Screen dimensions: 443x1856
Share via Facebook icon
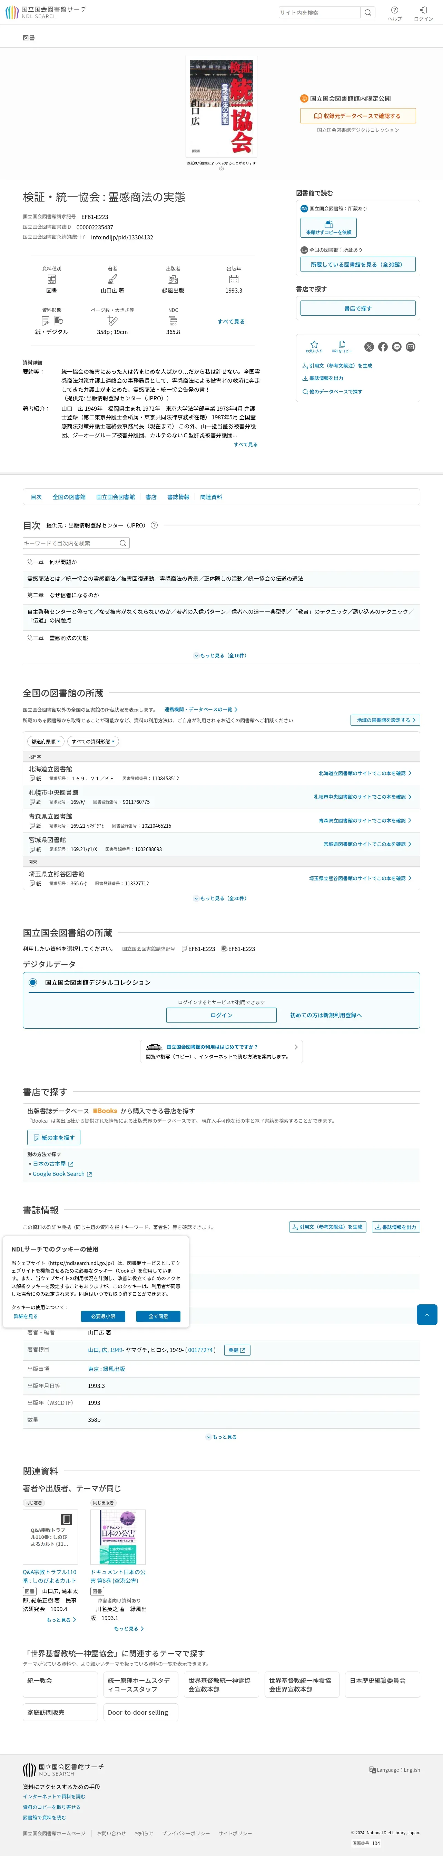[x=383, y=346]
